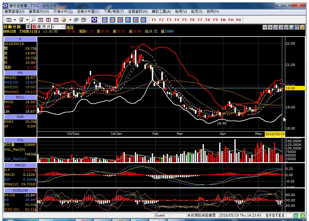The width and height of the screenshot is (309, 221).
Task: Click the yellow swap arrows icon
Action: click(302, 27)
